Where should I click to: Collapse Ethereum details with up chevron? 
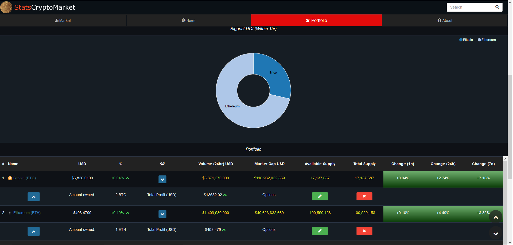(x=34, y=231)
